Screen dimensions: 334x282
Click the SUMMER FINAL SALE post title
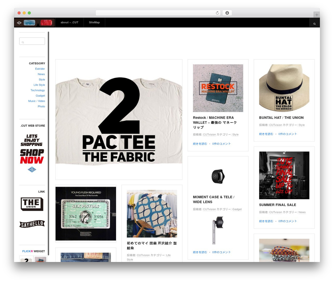tap(278, 205)
